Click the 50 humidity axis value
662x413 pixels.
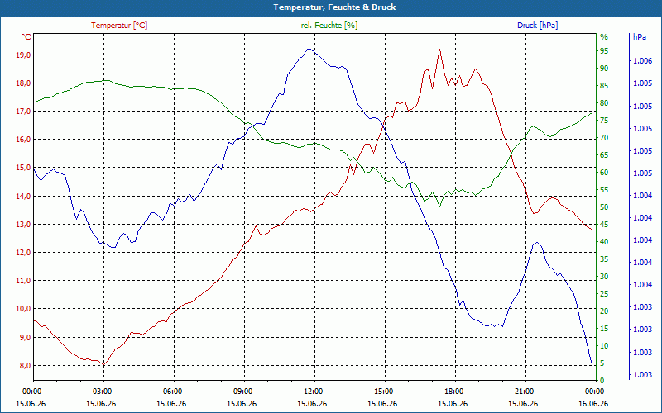pos(604,207)
